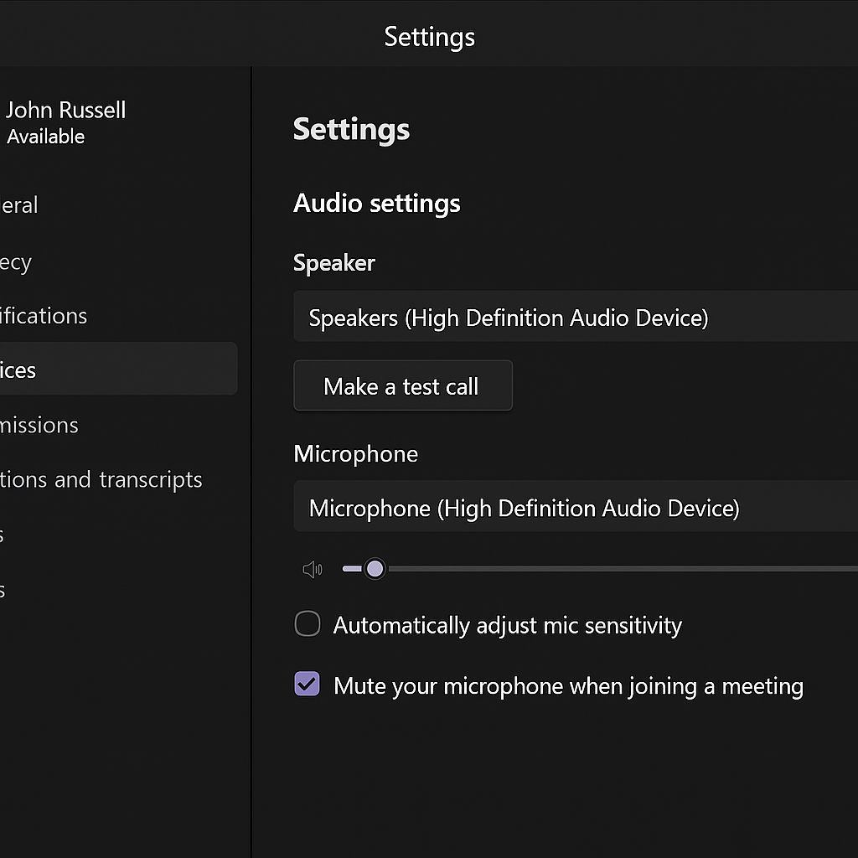Click the 'Mute your microphone when joining' label text
The image size is (858, 858).
[x=569, y=686]
